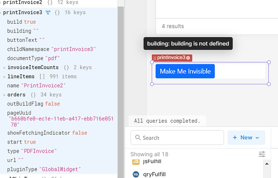The image size is (278, 178).
Task: Collapse the printInvoice3 tree node
Action: [x=1, y=12]
